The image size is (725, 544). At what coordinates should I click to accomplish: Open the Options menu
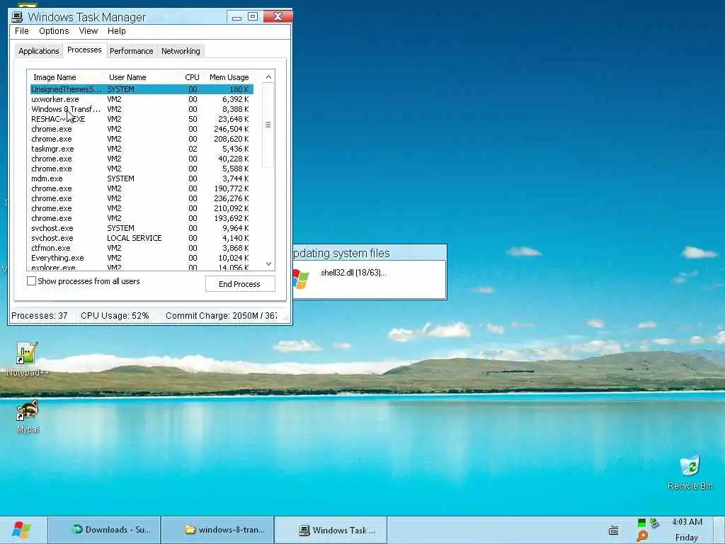tap(54, 31)
